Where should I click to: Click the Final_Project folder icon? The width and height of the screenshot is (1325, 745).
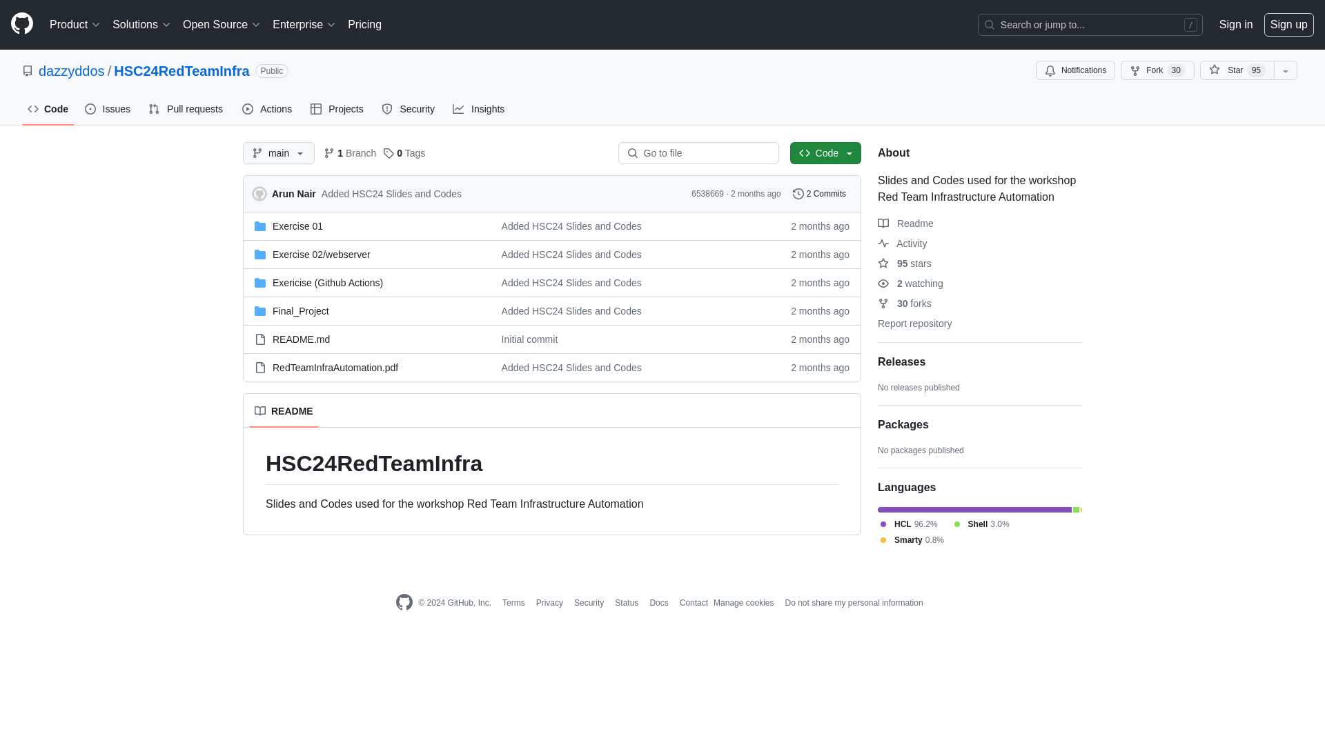pos(260,311)
